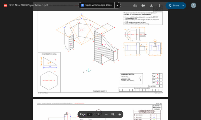Click the ANSWER SHEET 3 label
The height and width of the screenshot is (120, 201).
[x=100, y=91]
